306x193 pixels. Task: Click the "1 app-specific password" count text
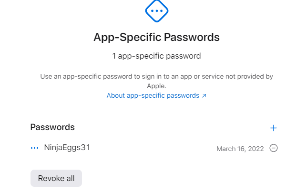pos(156,56)
